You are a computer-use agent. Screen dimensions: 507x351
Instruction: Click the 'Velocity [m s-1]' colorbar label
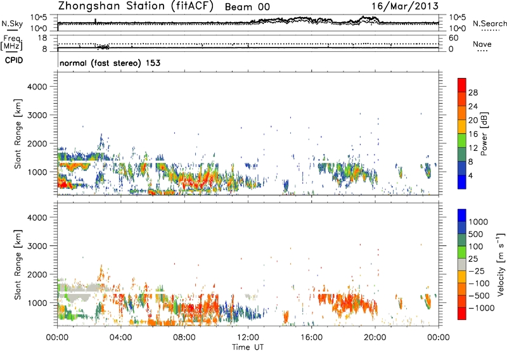coord(501,264)
